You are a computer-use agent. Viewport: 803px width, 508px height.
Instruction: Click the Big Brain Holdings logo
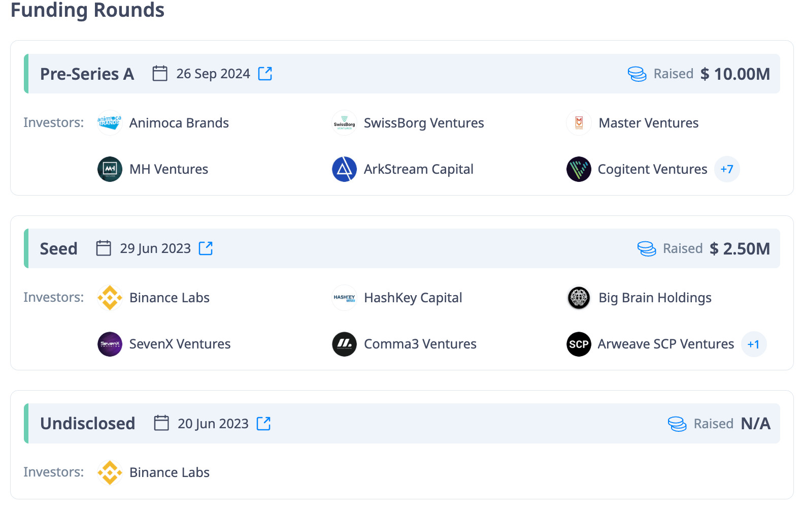(579, 298)
